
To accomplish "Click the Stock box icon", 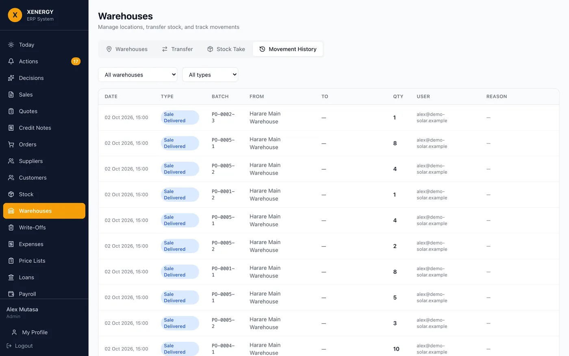I will pyautogui.click(x=11, y=194).
